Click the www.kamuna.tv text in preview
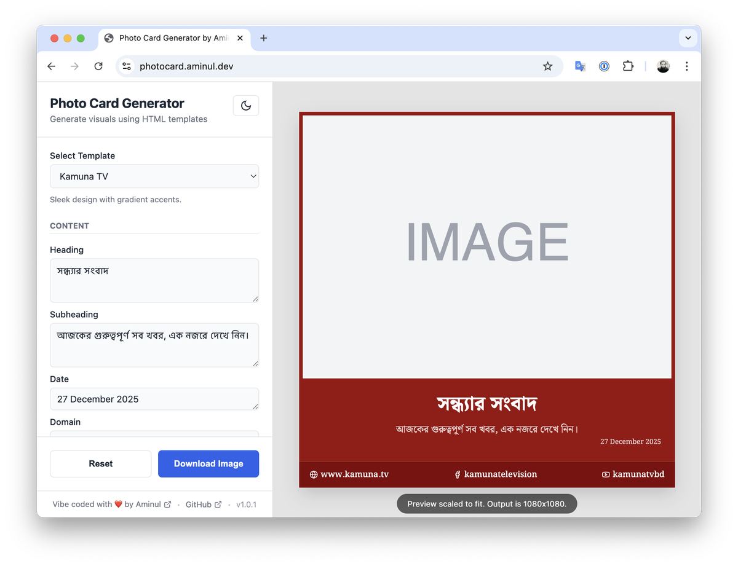Image resolution: width=738 pixels, height=566 pixels. 354,474
